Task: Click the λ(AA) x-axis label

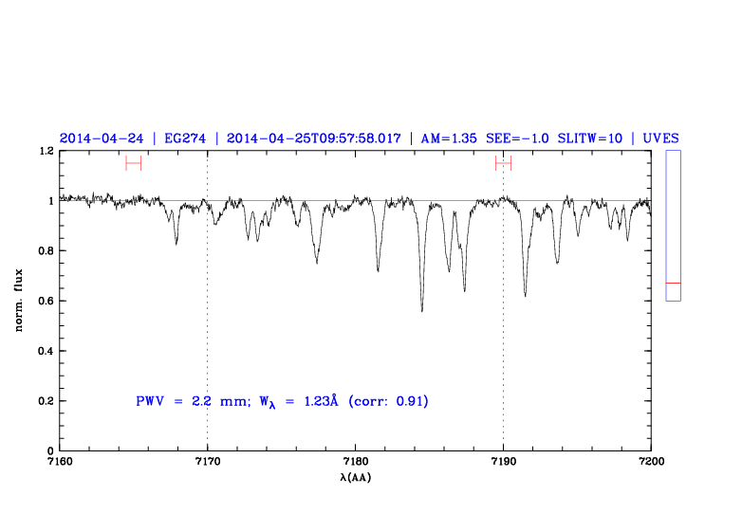Action: point(355,479)
